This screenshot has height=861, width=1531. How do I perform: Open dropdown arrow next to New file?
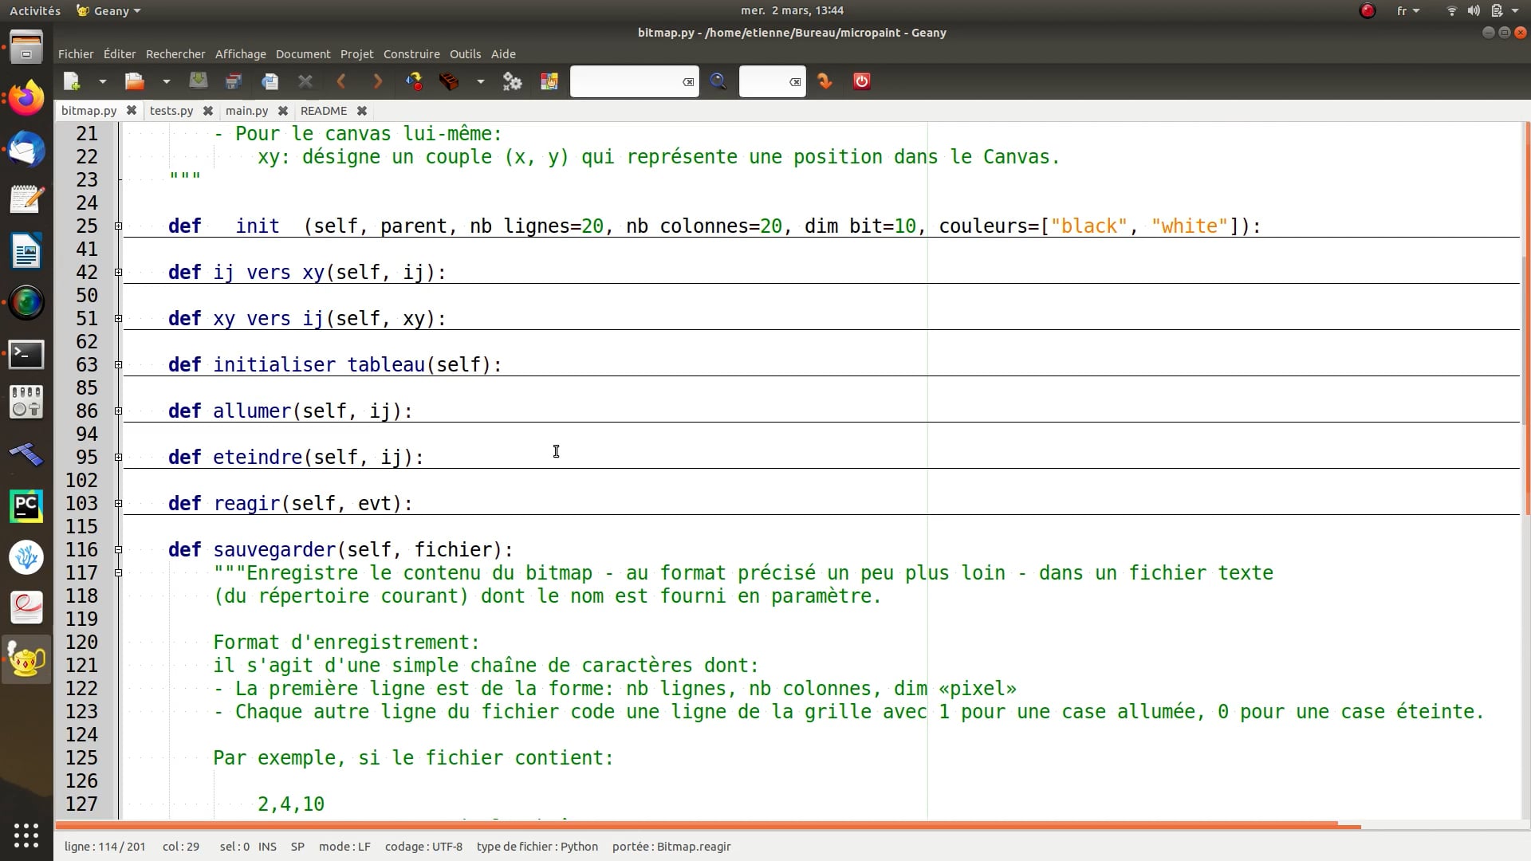(102, 81)
